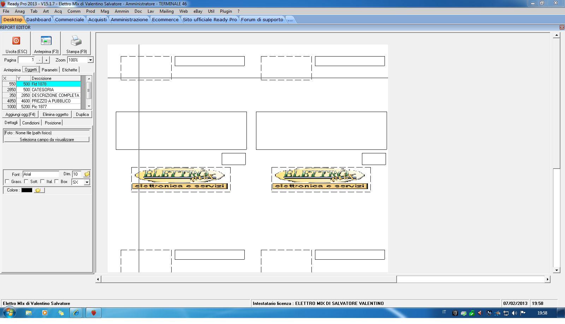Click the left Elettro Mix logo on canvas
This screenshot has height=324, width=565.
click(x=180, y=179)
